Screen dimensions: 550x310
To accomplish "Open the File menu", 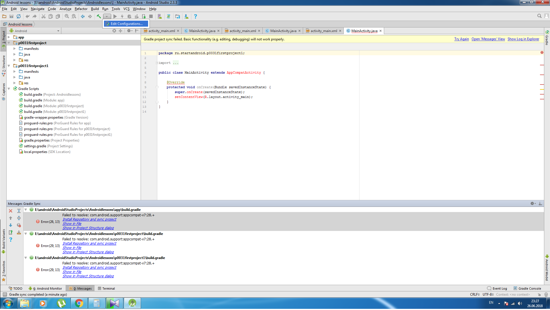I will (x=5, y=9).
